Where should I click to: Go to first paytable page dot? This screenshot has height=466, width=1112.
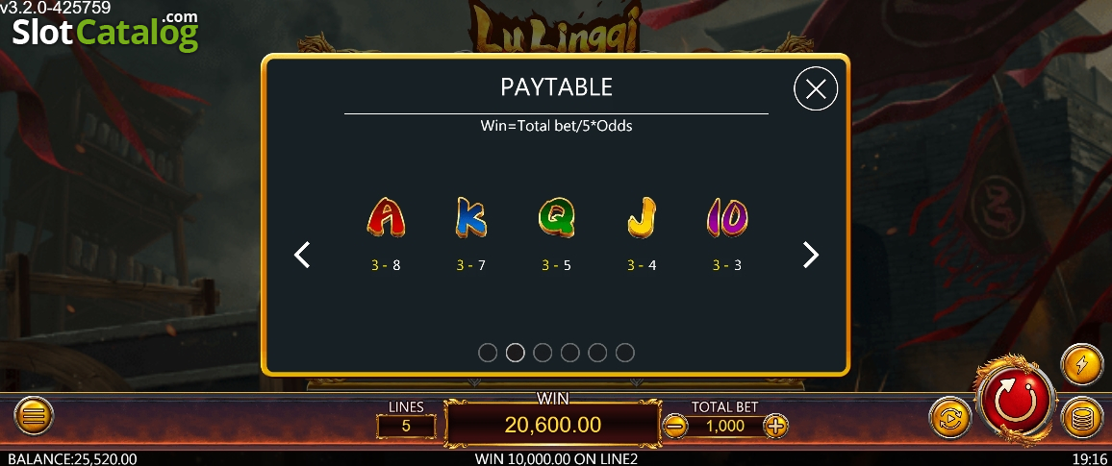click(488, 353)
